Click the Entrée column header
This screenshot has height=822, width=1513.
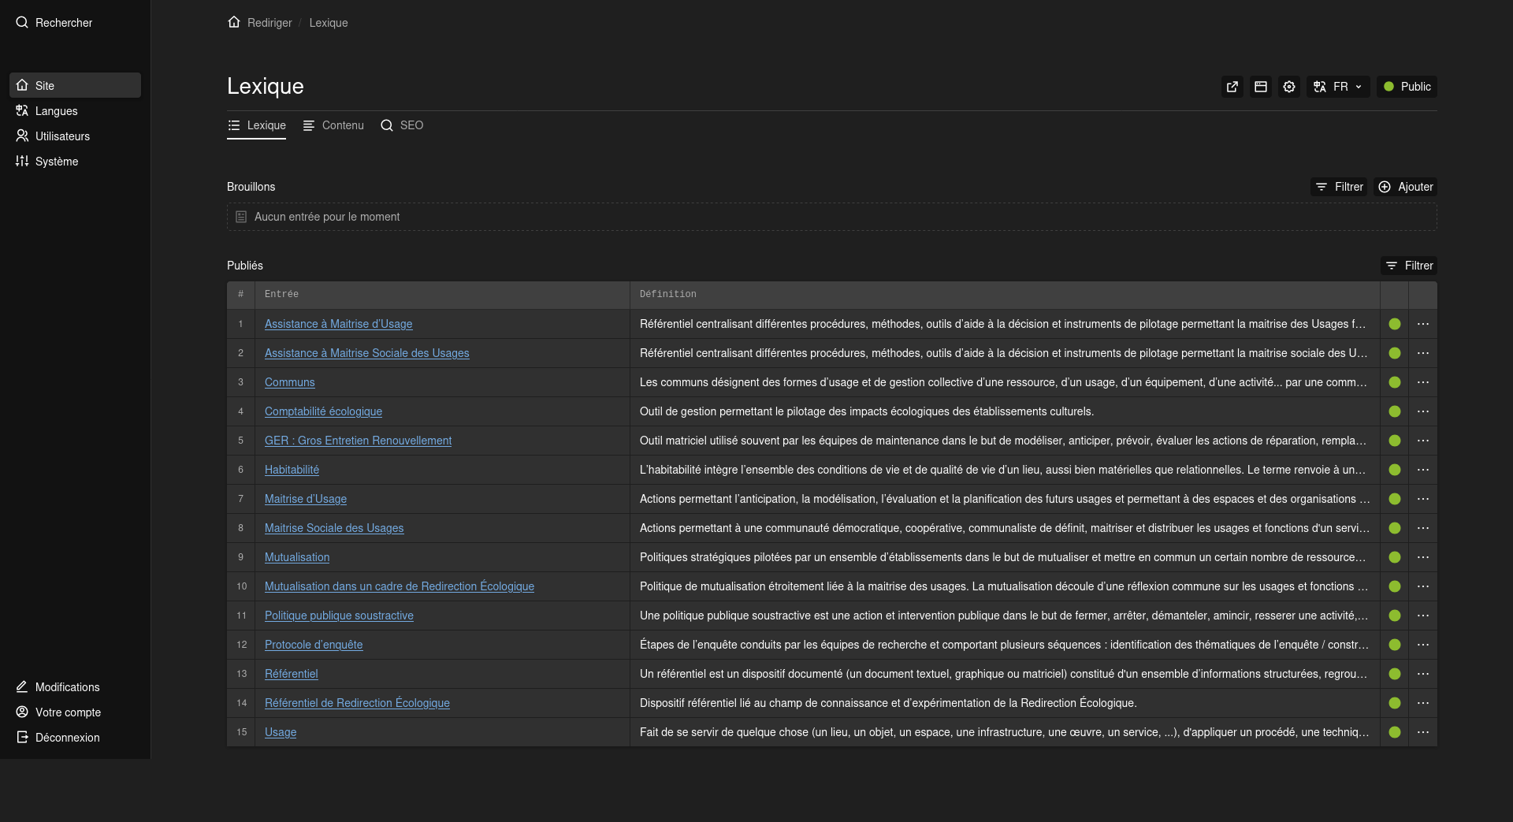coord(281,294)
